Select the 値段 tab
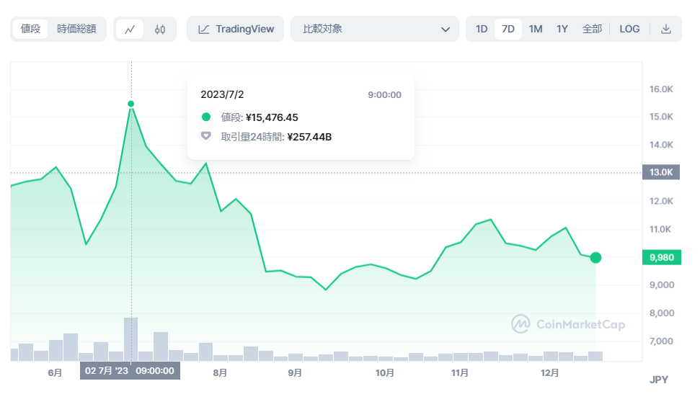The image size is (700, 394). pyautogui.click(x=30, y=29)
